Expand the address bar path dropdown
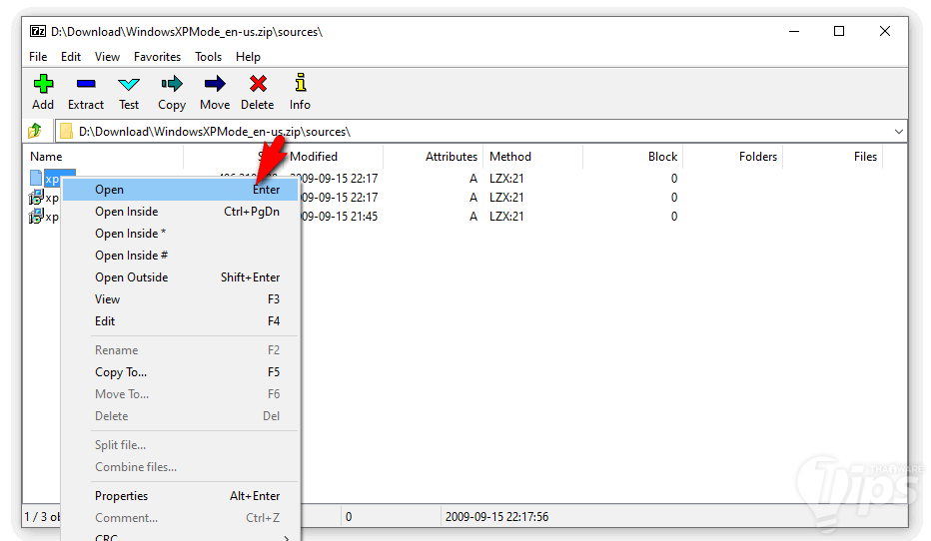The image size is (931, 541). (898, 131)
